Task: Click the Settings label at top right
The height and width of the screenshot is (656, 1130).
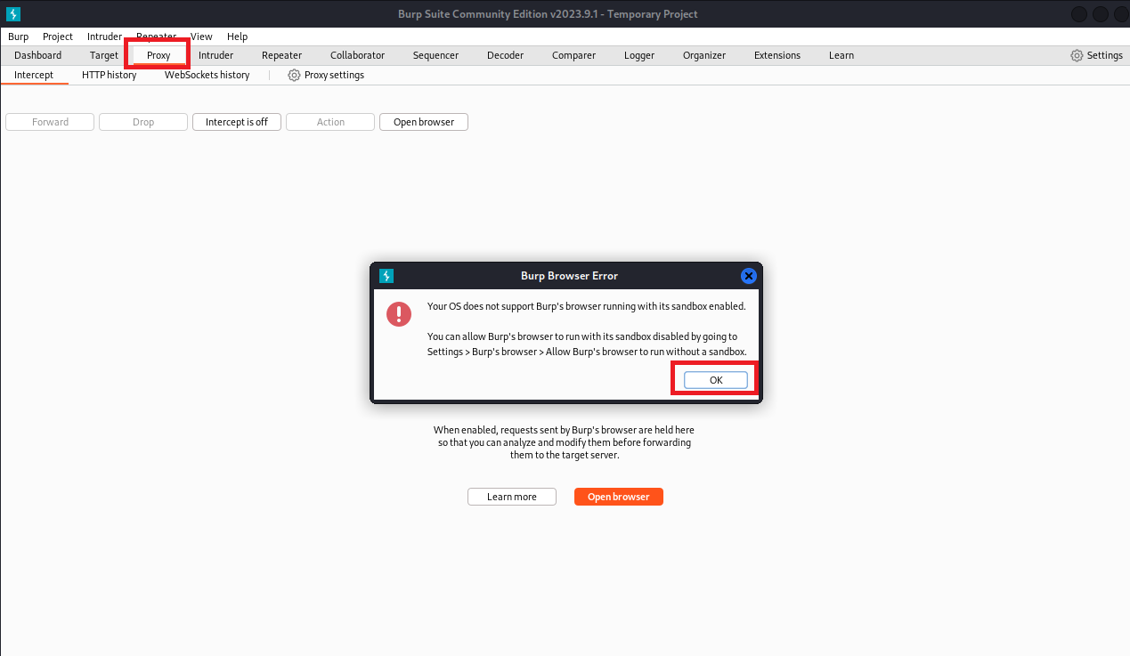Action: (x=1105, y=55)
